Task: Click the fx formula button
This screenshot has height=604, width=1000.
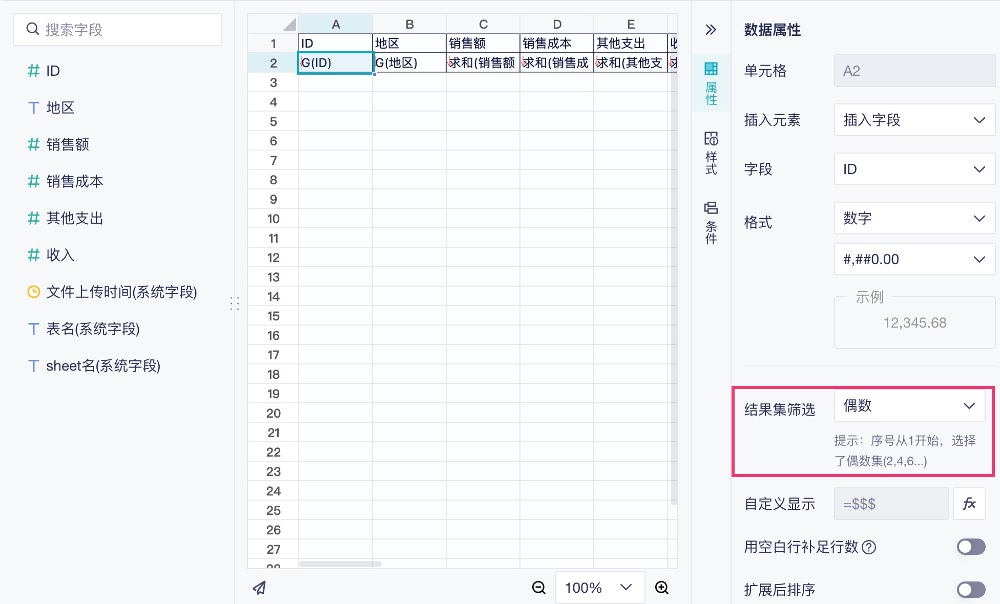Action: pyautogui.click(x=969, y=504)
